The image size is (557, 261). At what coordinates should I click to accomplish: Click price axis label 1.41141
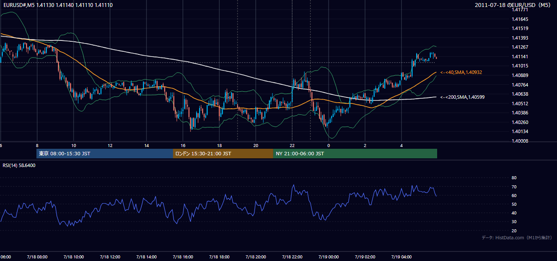(x=520, y=57)
